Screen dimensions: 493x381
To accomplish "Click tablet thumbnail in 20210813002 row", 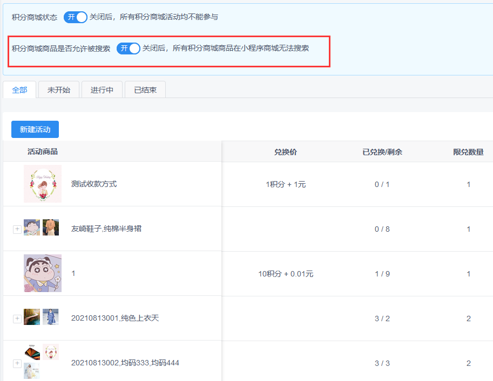I will [x=32, y=352].
